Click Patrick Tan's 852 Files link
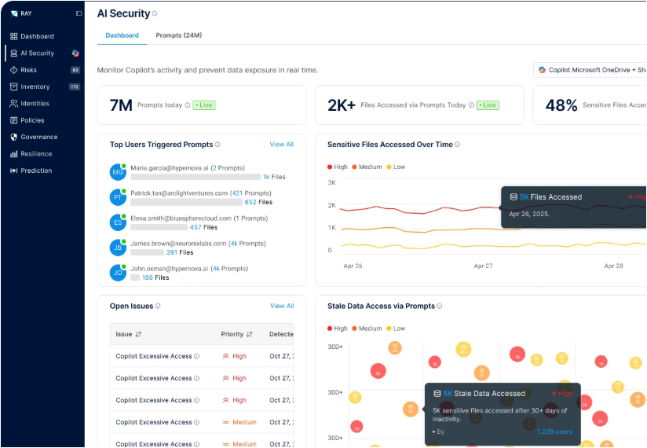The image size is (647, 448). 258,202
